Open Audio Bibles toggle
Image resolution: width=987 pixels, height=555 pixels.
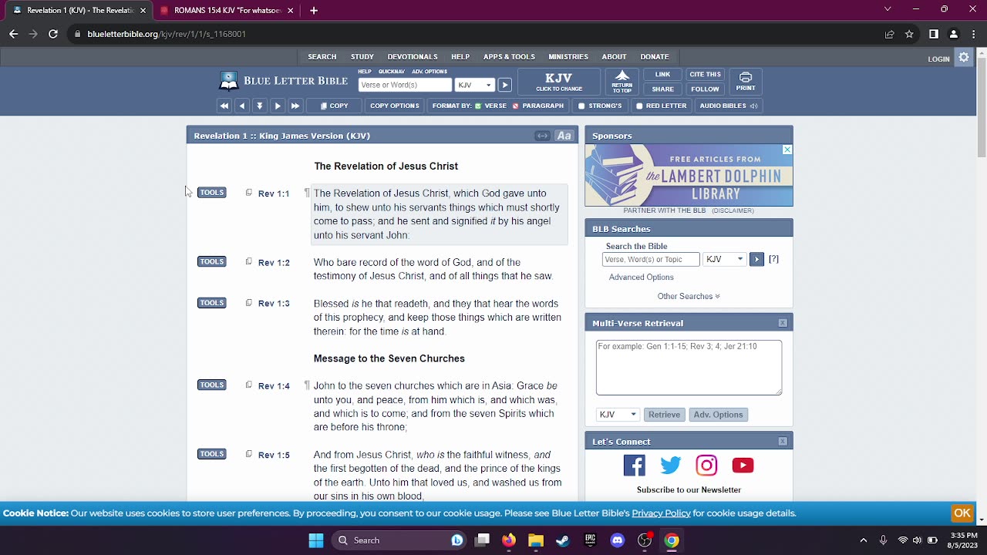point(728,106)
